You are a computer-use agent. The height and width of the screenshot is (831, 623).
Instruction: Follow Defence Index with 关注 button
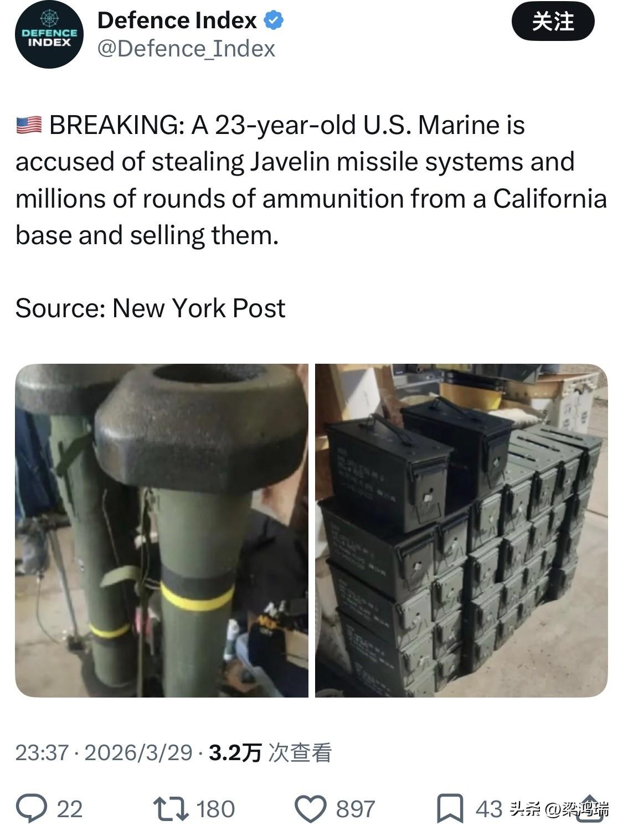click(553, 22)
